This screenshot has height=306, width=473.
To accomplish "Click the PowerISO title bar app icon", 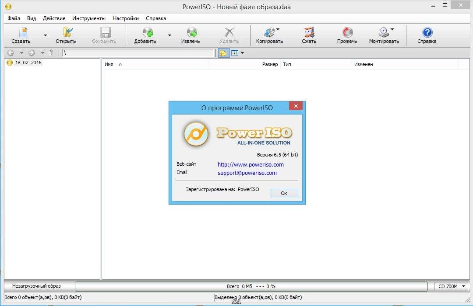I will (x=8, y=6).
